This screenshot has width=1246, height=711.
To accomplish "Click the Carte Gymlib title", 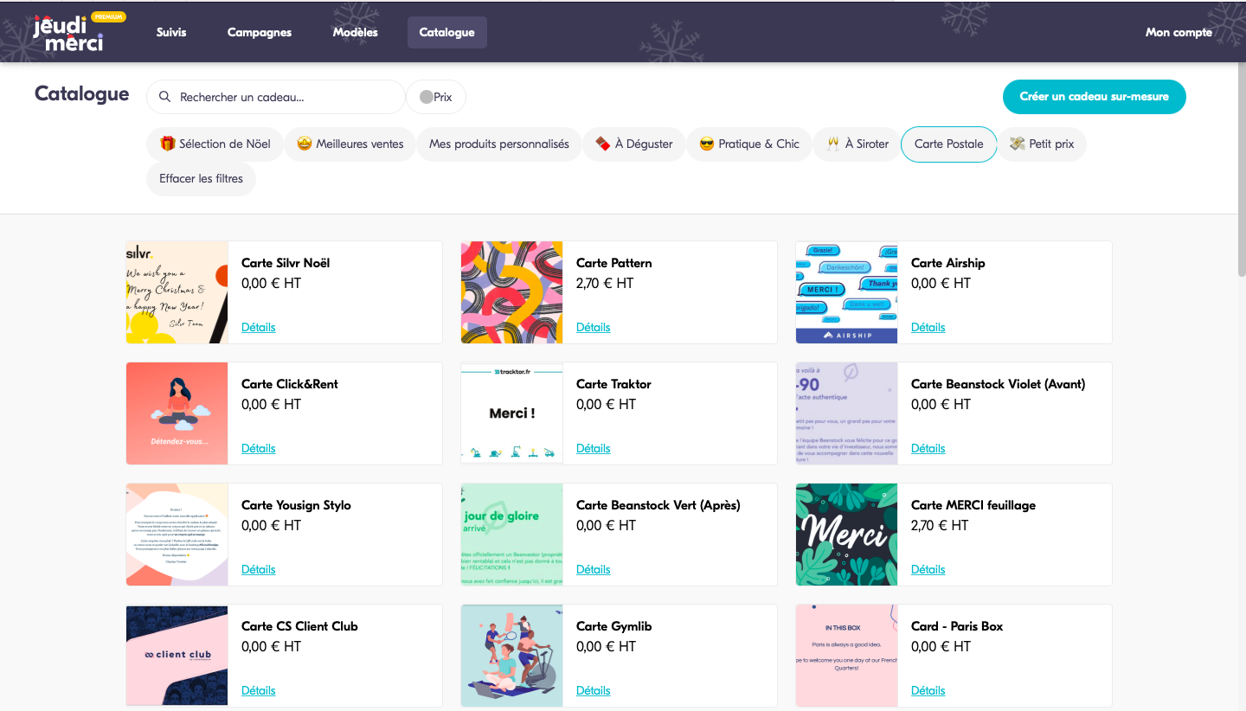I will pyautogui.click(x=614, y=626).
